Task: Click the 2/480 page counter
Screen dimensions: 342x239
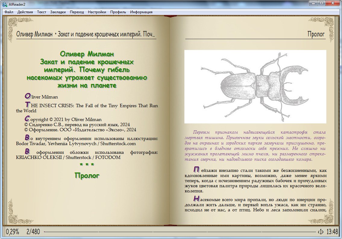Action: [x=33, y=231]
